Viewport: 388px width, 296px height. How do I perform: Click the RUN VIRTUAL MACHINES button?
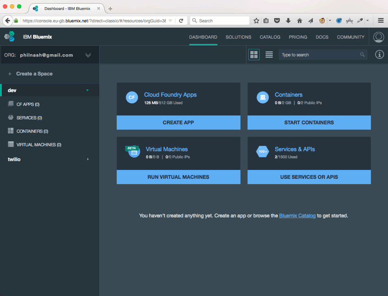179,177
